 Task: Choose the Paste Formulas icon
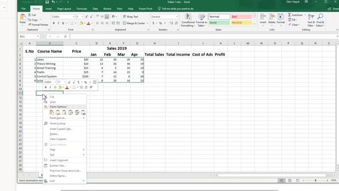[64, 112]
